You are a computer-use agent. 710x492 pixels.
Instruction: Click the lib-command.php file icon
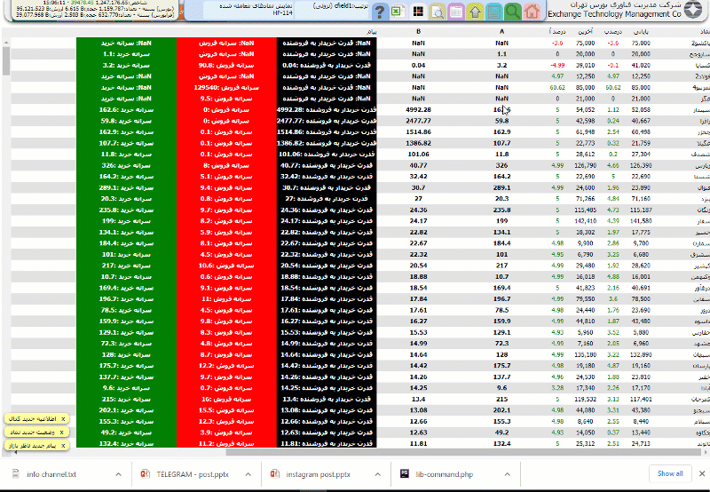click(405, 474)
